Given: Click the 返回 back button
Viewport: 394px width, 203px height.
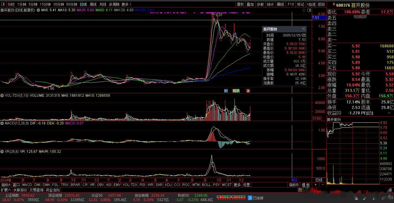Looking at the screenshot, I should coord(321,4).
